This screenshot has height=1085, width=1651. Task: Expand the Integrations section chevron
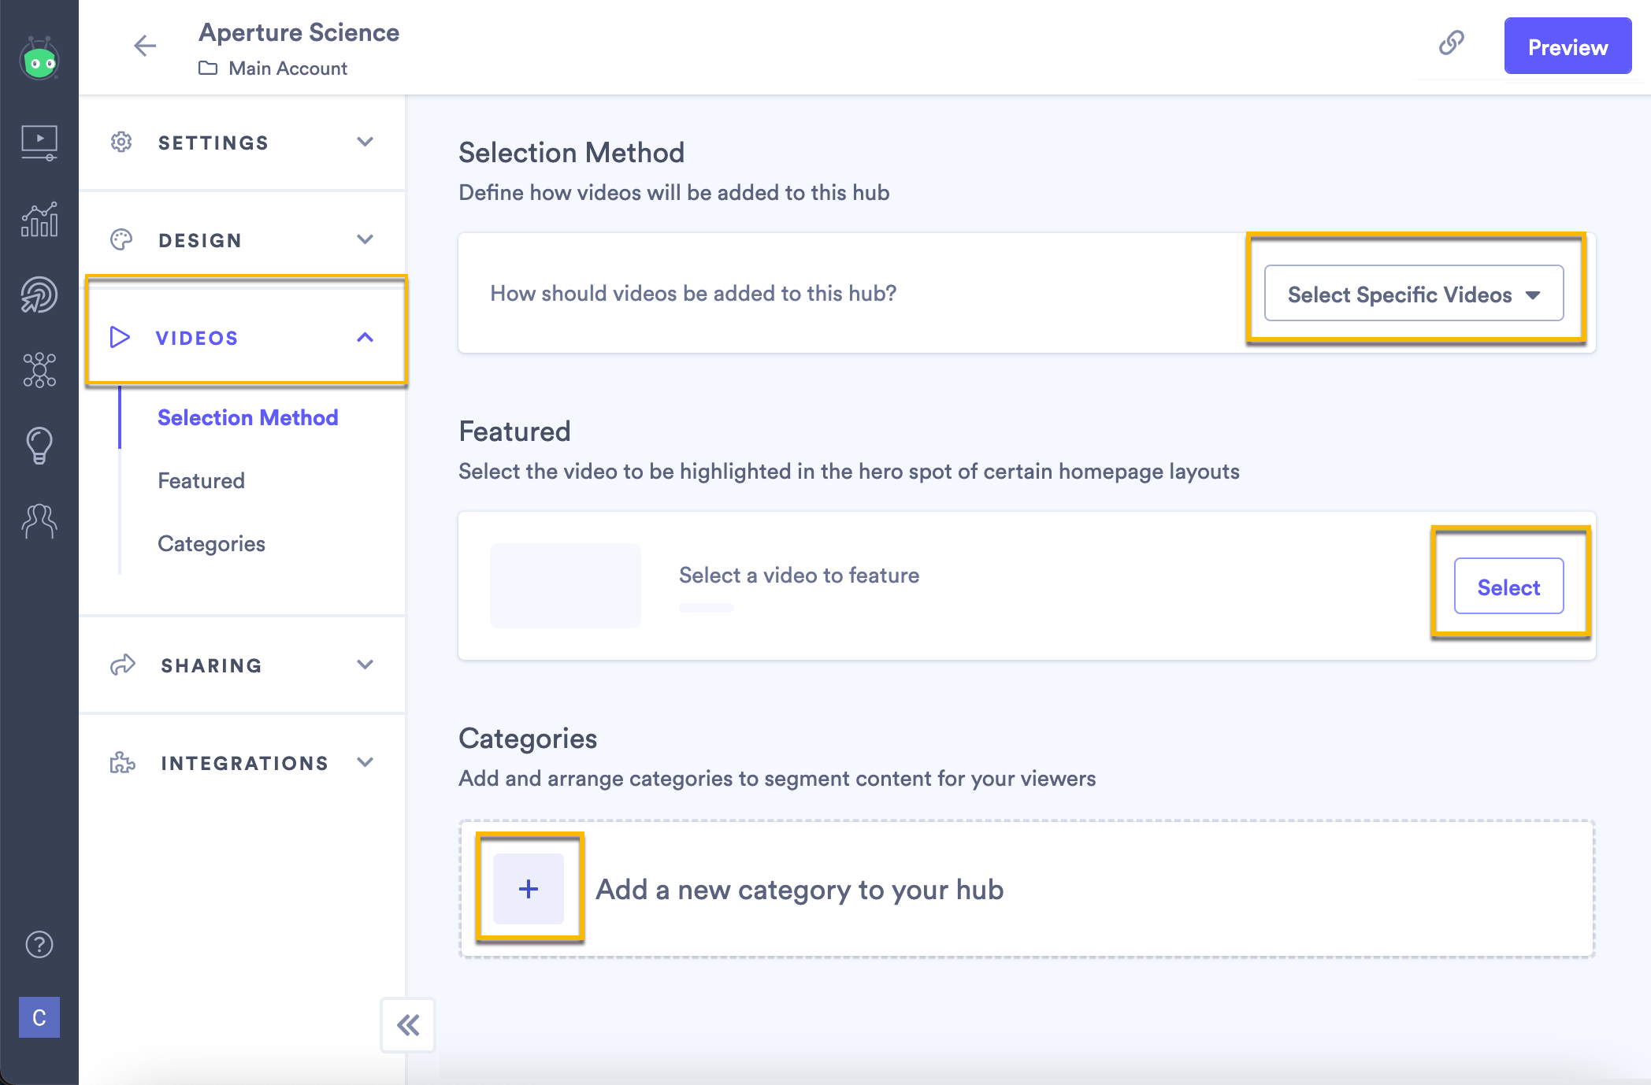click(x=365, y=762)
